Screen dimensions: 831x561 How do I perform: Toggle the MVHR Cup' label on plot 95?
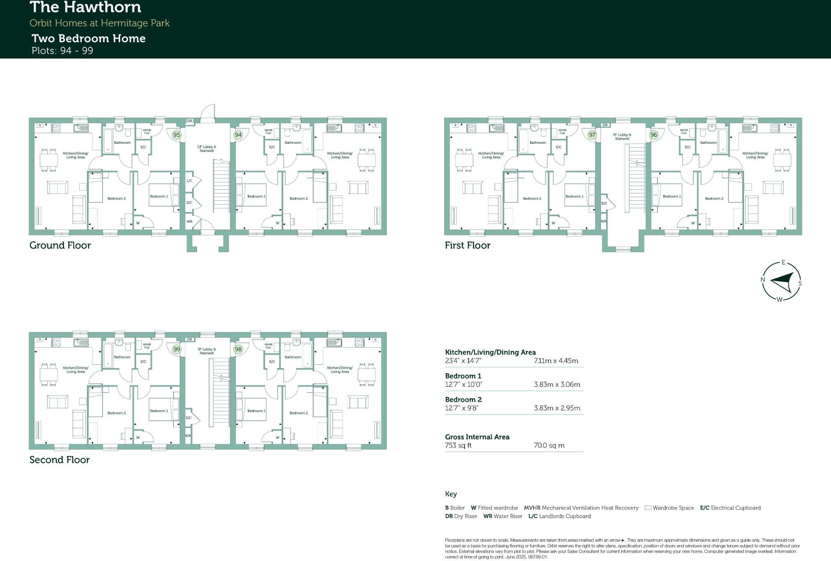(x=147, y=131)
